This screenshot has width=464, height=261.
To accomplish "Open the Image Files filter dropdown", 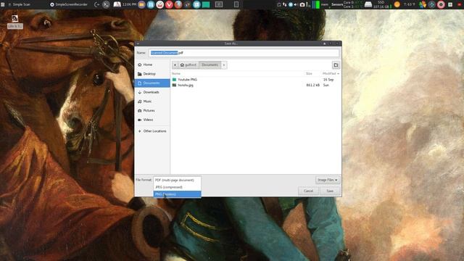I will pos(328,180).
